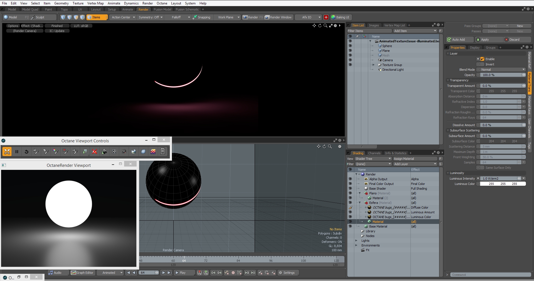Pause rendering in Octane Viewport Controls
534x281 pixels.
point(17,152)
